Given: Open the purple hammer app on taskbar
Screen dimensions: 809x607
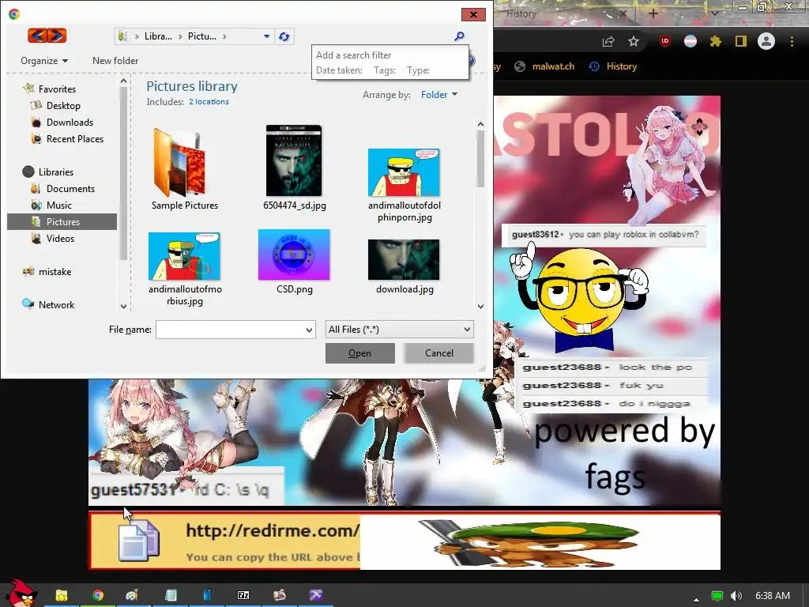Looking at the screenshot, I should point(316,595).
